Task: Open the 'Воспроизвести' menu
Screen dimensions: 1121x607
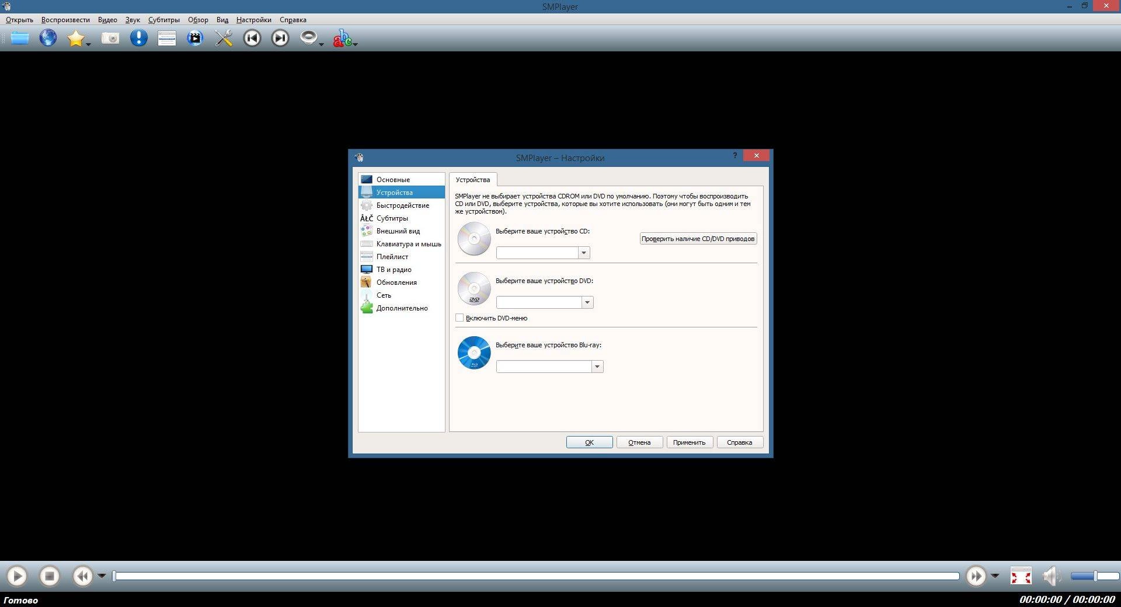Action: pos(65,20)
